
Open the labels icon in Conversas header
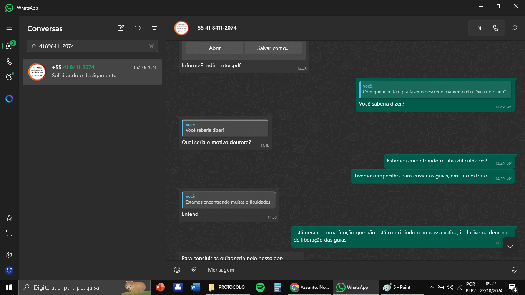(x=138, y=28)
